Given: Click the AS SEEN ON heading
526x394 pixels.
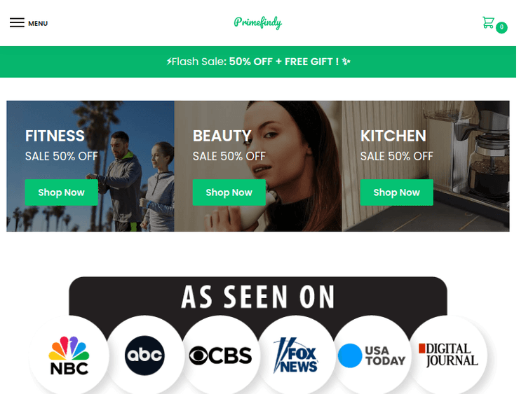Looking at the screenshot, I should [258, 297].
